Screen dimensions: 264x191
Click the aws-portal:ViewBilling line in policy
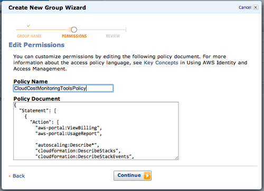(69, 128)
